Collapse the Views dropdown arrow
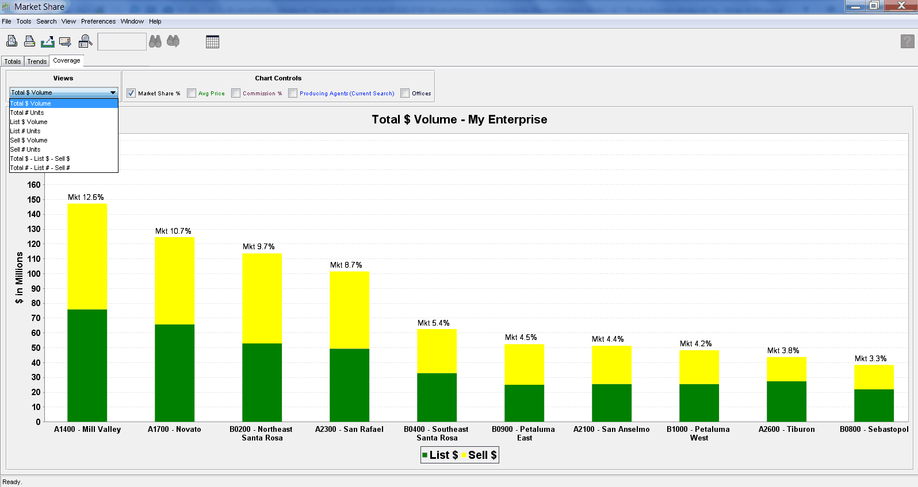918x487 pixels. click(x=113, y=92)
